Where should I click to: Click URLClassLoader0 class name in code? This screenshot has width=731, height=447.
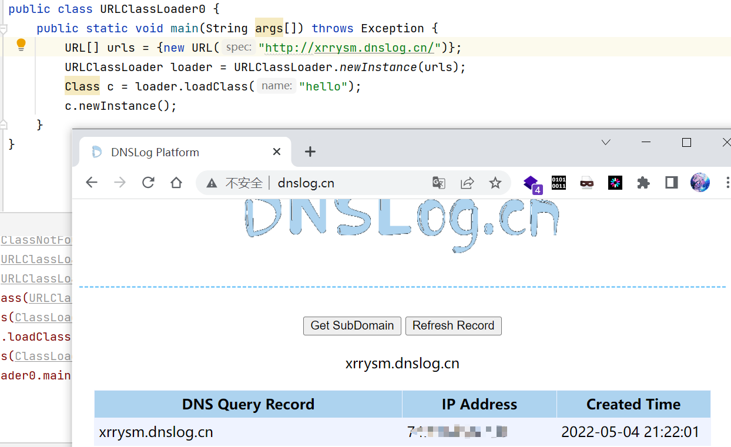point(153,9)
